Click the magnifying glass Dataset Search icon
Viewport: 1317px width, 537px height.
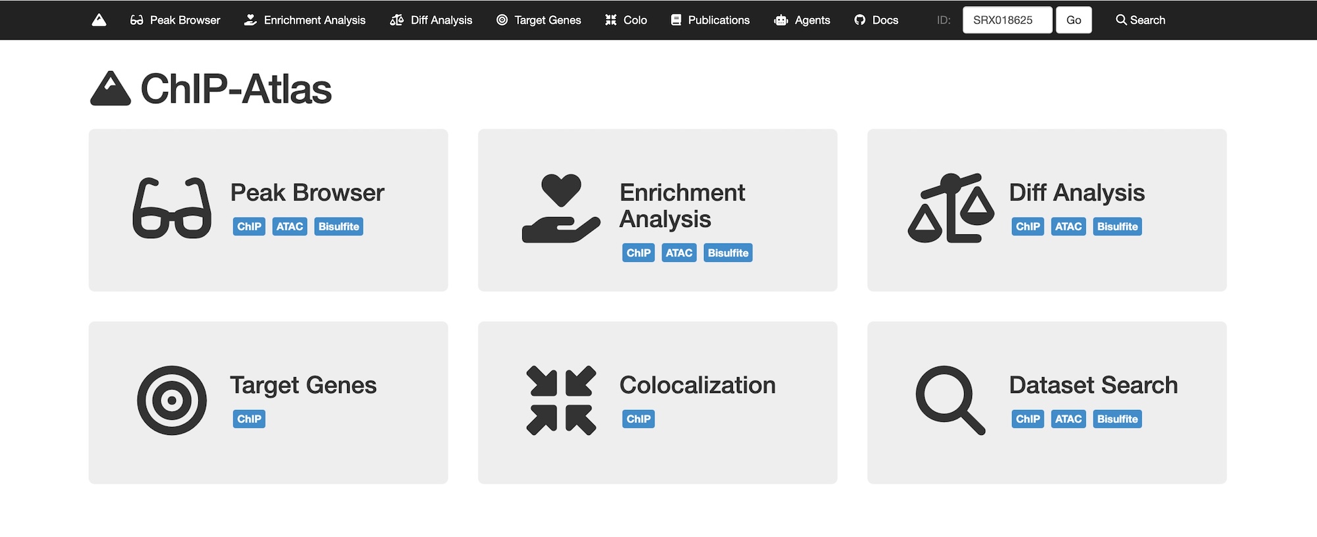click(950, 400)
